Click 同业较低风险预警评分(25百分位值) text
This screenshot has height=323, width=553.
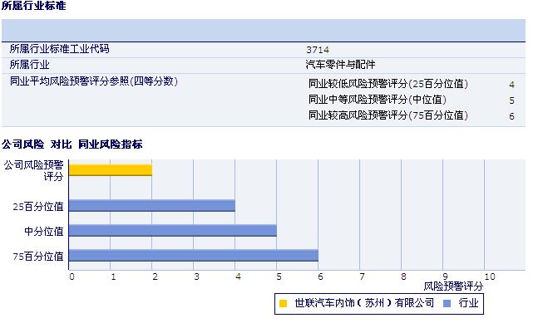[388, 84]
